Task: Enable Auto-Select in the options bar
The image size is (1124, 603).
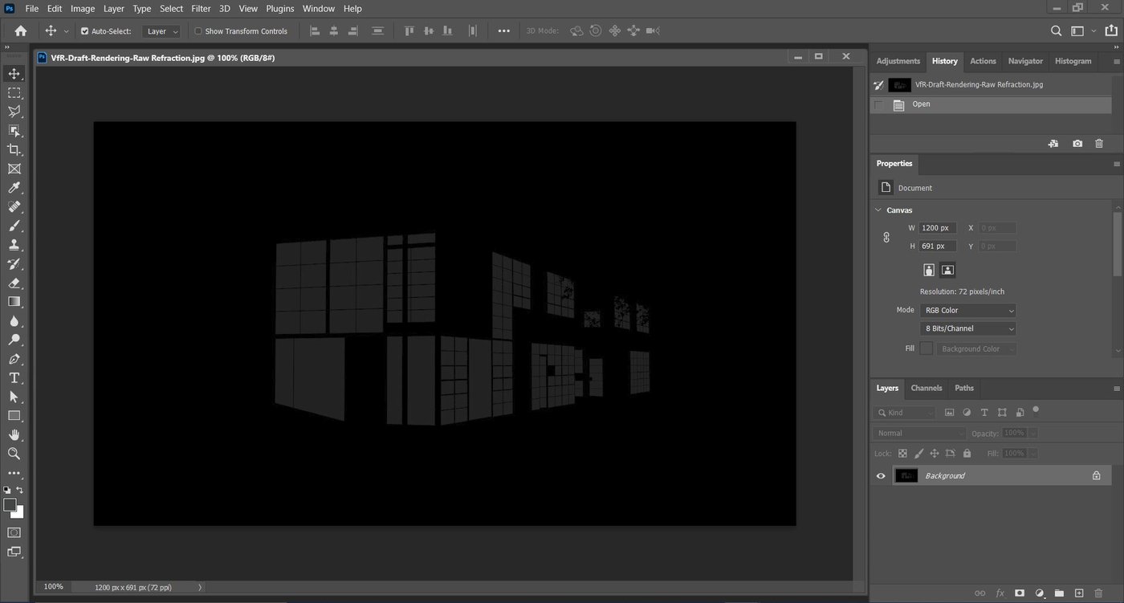Action: tap(85, 31)
